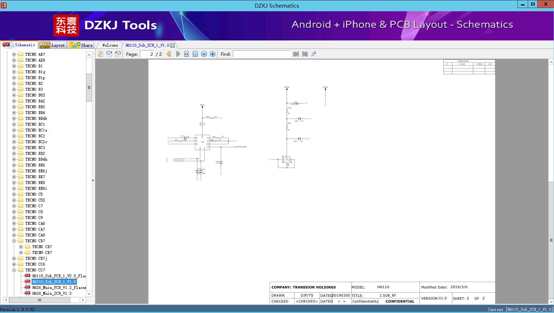
Task: Click the tree panel horizontal scrollbar thumb
Action: click(x=40, y=300)
